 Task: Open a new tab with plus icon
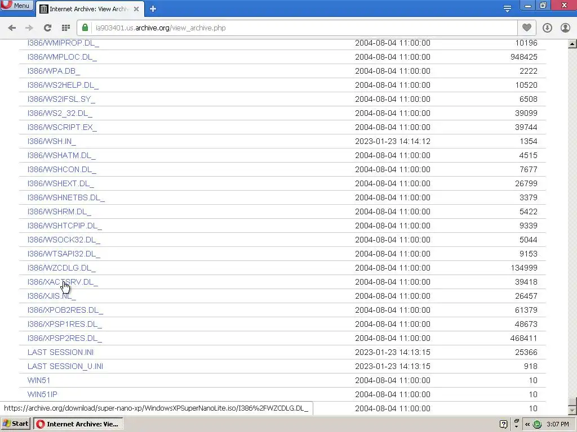(x=153, y=9)
